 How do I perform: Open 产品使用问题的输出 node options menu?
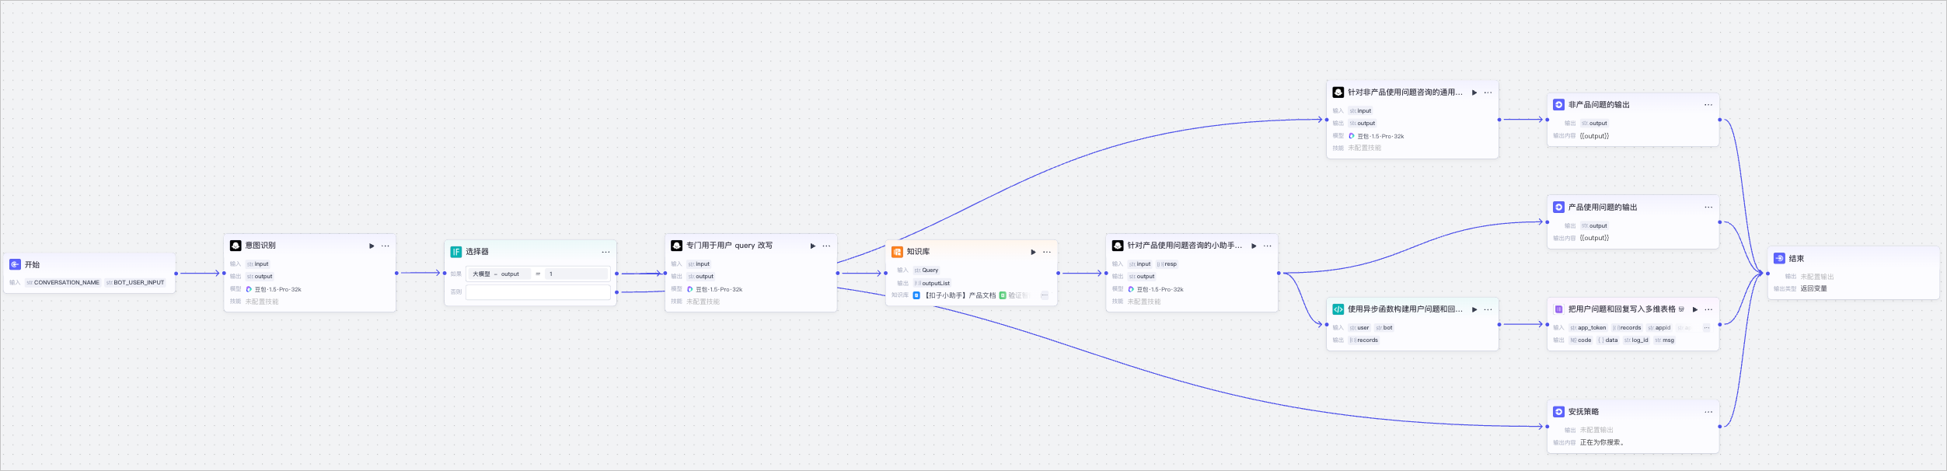tap(1708, 208)
